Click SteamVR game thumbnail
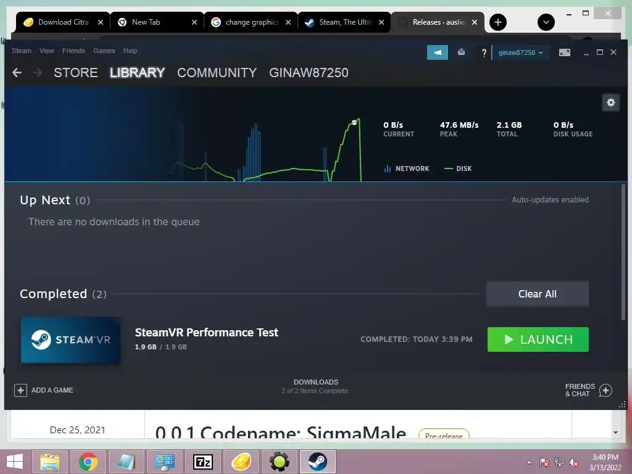632x474 pixels. pos(70,340)
